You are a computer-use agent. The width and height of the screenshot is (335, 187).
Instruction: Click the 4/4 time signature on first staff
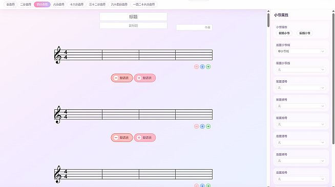point(66,55)
